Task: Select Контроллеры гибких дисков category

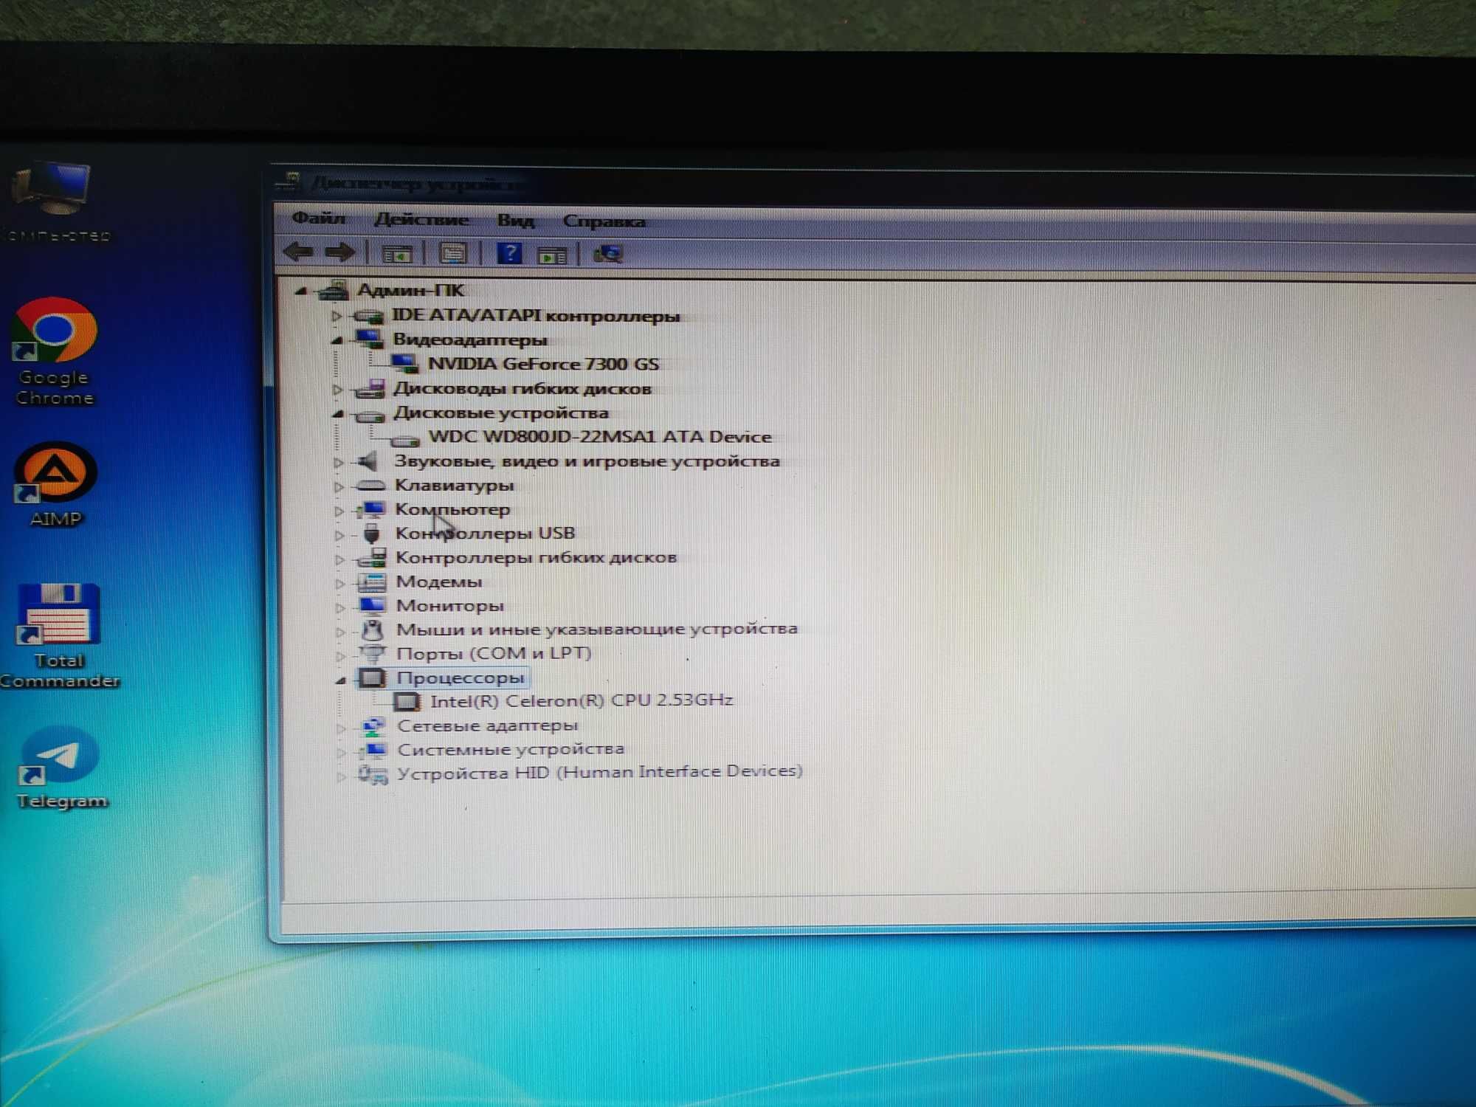Action: [537, 557]
